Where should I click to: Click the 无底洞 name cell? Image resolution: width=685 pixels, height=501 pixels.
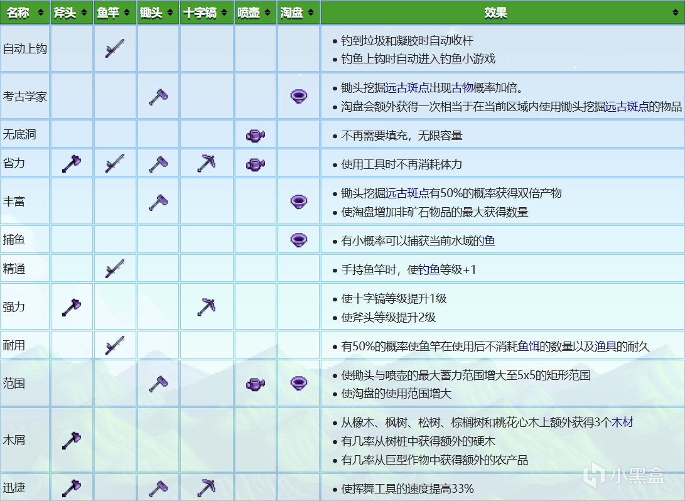click(25, 134)
